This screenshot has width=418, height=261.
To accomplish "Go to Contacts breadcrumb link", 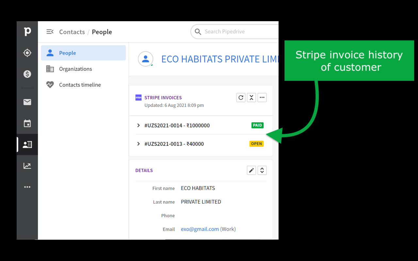I will (72, 32).
